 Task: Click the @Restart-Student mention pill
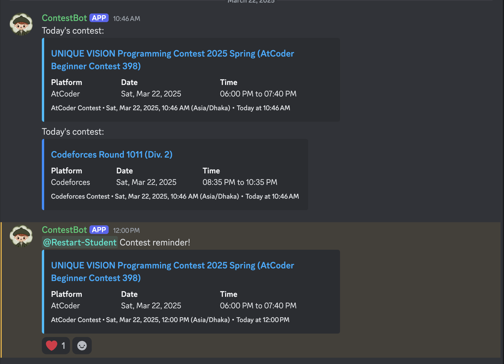coord(80,242)
